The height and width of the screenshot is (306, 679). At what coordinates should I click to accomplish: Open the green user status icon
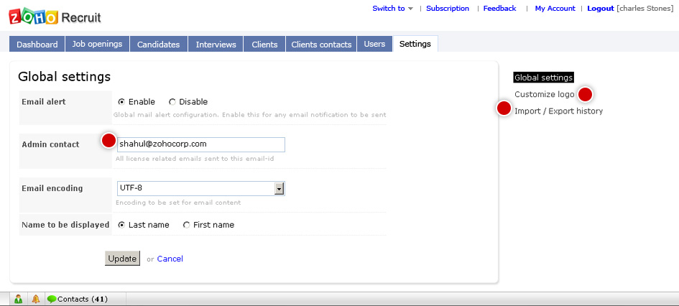pos(19,299)
